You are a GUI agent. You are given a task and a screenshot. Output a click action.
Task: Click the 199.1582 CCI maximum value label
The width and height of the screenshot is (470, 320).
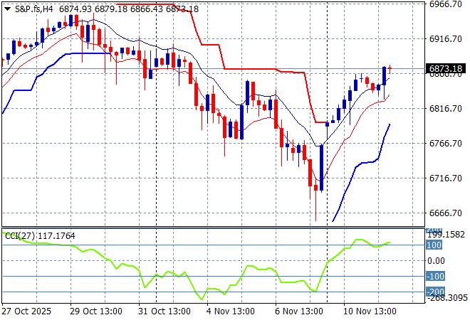point(446,234)
